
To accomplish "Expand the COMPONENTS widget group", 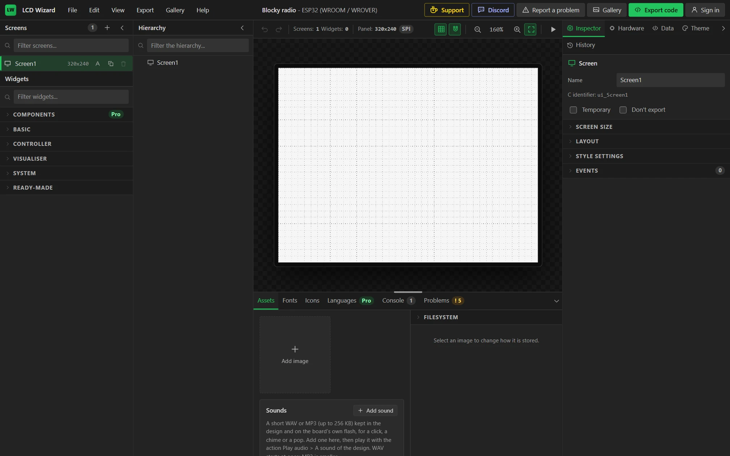I will click(66, 114).
